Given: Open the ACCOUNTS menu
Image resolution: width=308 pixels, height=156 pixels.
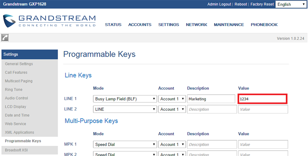Looking at the screenshot, I should [140, 25].
